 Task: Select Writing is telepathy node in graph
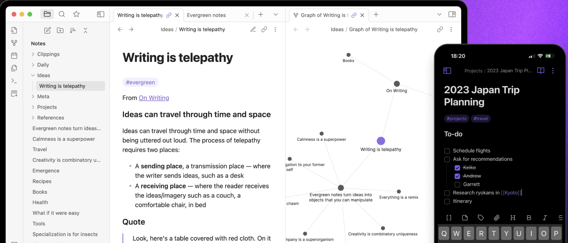[381, 141]
